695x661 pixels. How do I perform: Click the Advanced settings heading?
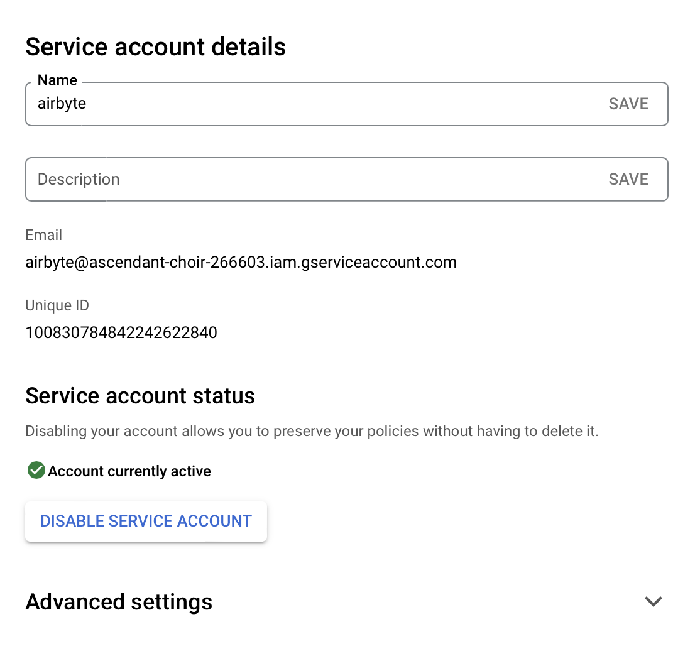point(119,602)
